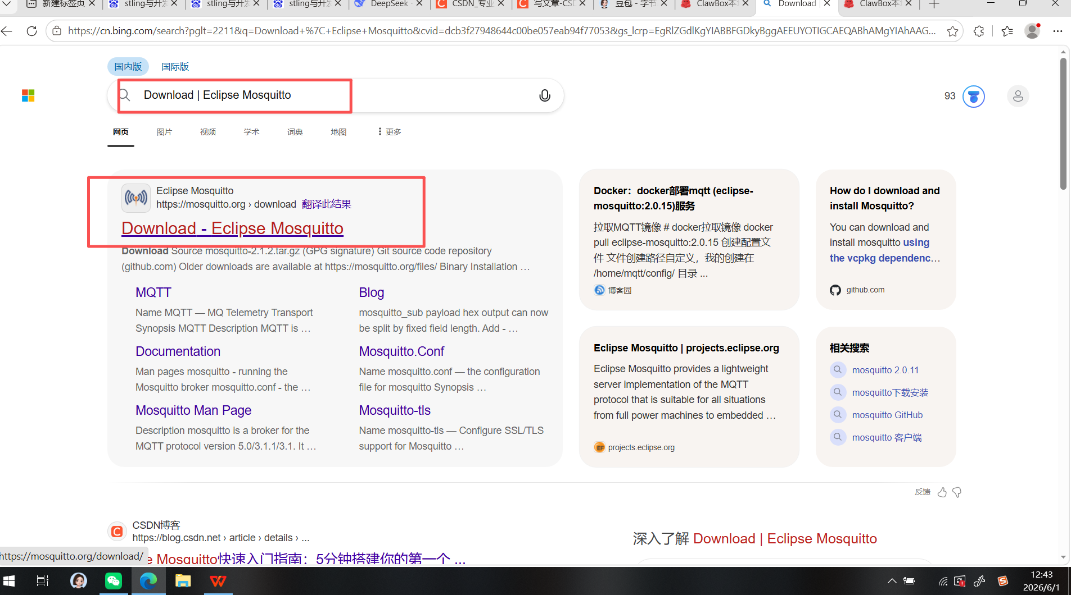Open the tab actions chevron at top-left
The height and width of the screenshot is (595, 1071).
click(7, 4)
